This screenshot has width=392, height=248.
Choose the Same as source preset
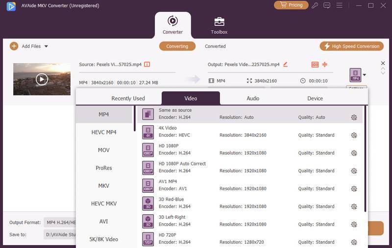(x=250, y=114)
